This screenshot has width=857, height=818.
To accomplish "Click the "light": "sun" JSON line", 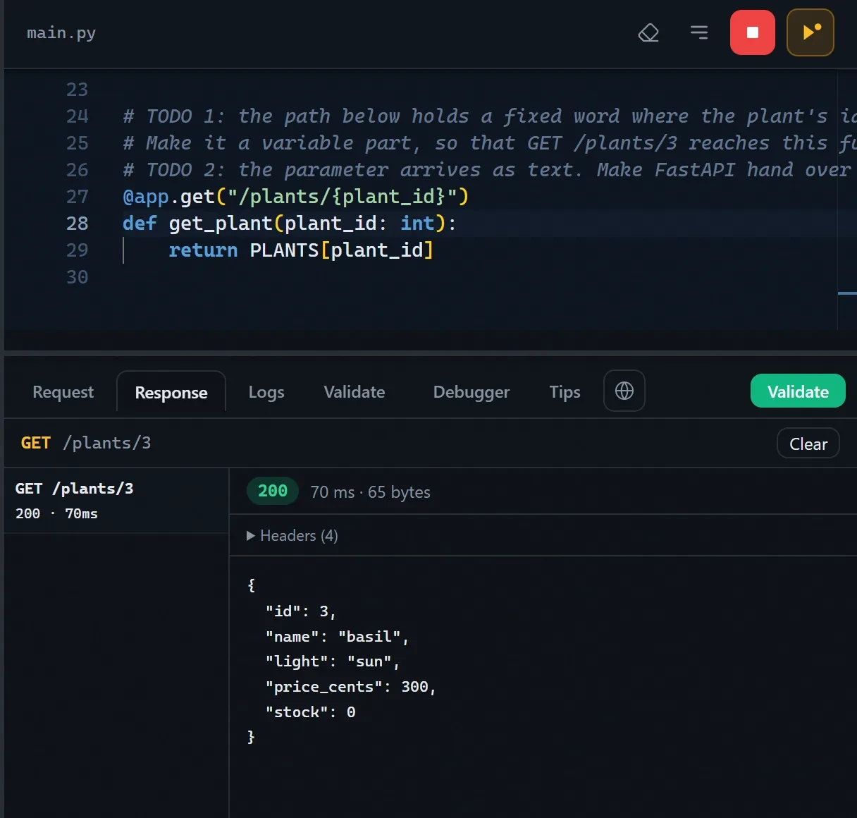I will pyautogui.click(x=333, y=661).
